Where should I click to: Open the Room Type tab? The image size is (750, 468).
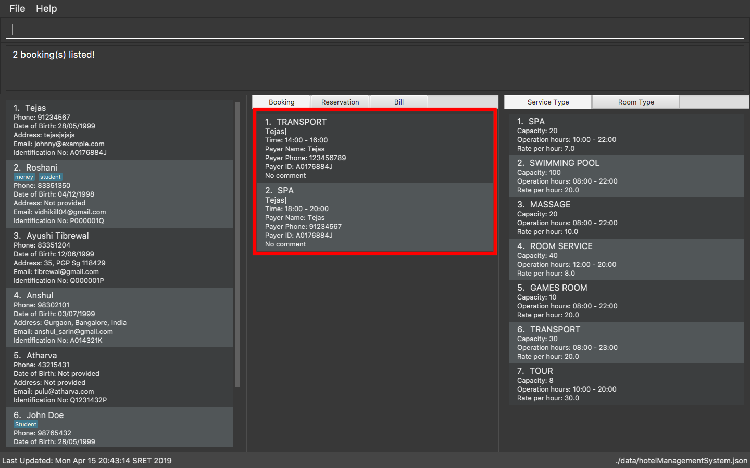coord(636,102)
